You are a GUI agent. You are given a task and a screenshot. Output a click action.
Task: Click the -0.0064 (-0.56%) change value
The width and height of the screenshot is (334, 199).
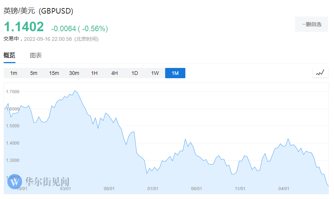tap(79, 29)
